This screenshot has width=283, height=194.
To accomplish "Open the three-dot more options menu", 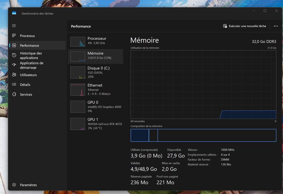I will click(x=276, y=26).
